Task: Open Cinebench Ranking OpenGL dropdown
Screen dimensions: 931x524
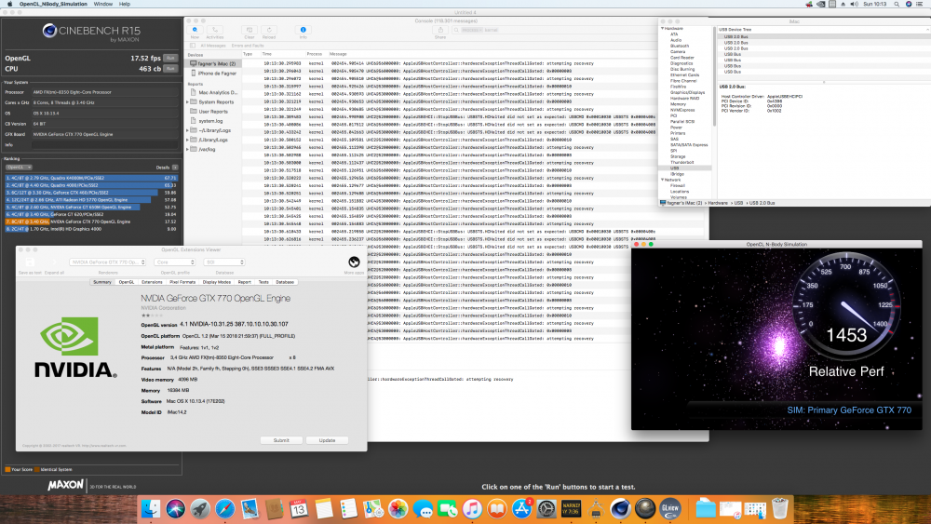Action: (x=19, y=168)
